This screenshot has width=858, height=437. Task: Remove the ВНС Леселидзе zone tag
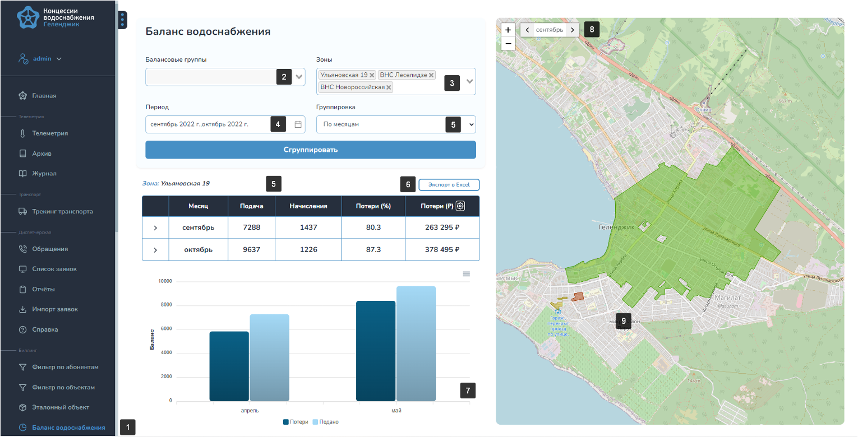(431, 75)
